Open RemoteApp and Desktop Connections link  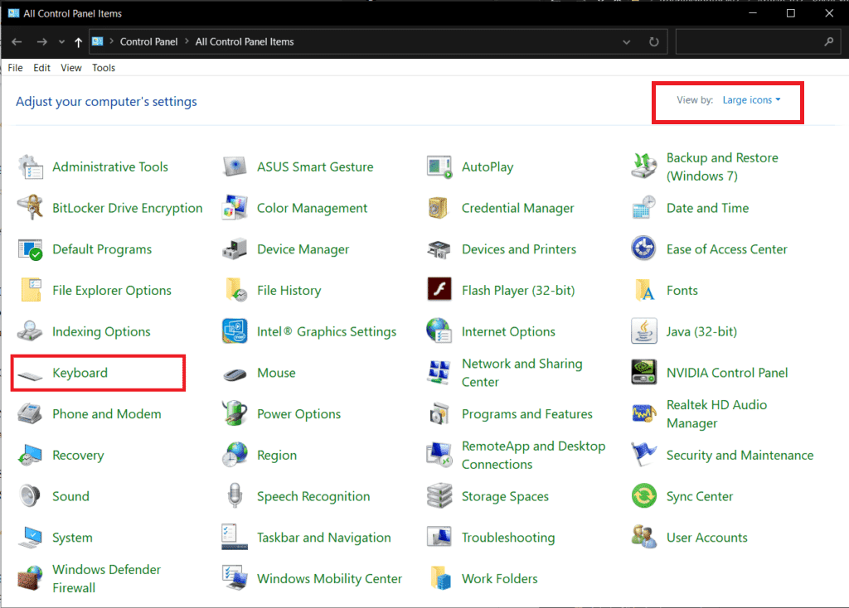tap(533, 455)
